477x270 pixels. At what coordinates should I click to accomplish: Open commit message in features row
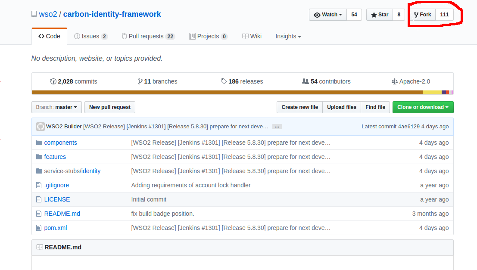point(231,157)
